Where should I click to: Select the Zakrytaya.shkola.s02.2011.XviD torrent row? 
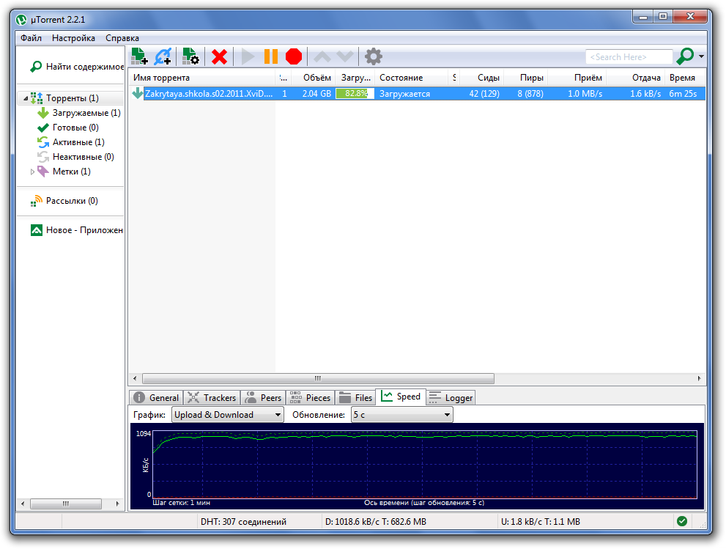(x=418, y=94)
